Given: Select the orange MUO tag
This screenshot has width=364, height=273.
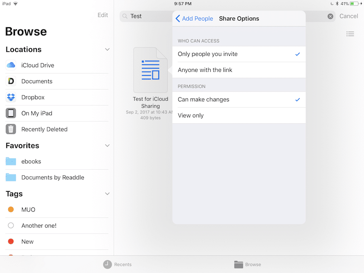Looking at the screenshot, I should (x=11, y=210).
